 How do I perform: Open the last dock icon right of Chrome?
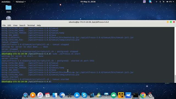(x=150, y=95)
